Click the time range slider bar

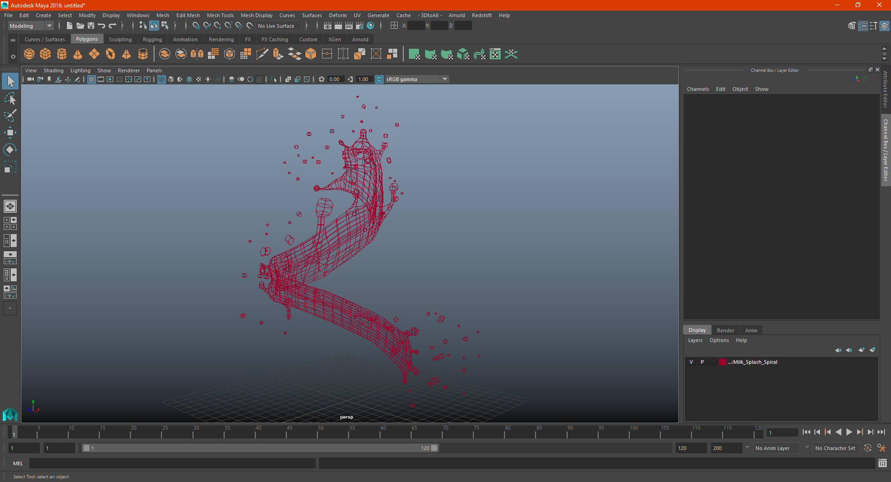click(x=260, y=448)
